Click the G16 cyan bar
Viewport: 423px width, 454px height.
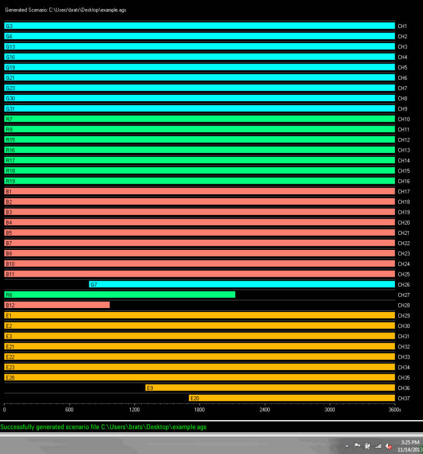coord(200,57)
